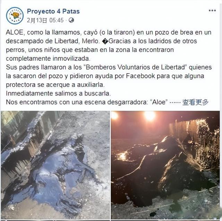Click the bright lamp in the night photo
This screenshot has height=221, width=222.
tap(150, 116)
